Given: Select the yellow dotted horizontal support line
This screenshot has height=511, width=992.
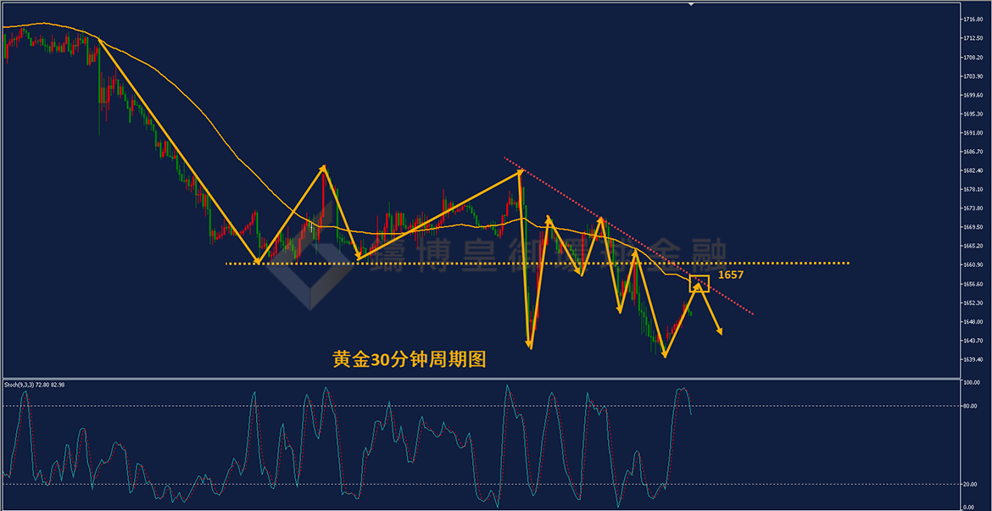Looking at the screenshot, I should pyautogui.click(x=538, y=263).
